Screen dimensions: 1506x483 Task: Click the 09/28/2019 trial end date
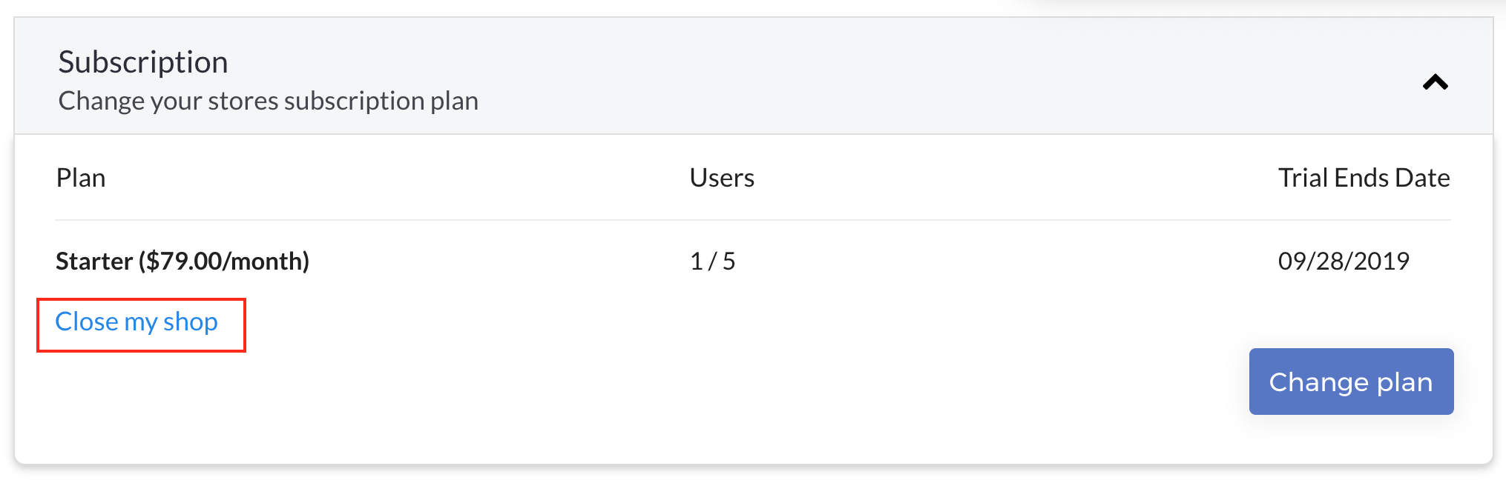coord(1344,261)
